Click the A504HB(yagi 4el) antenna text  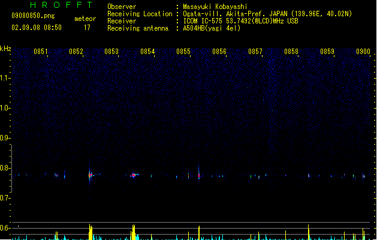212,28
